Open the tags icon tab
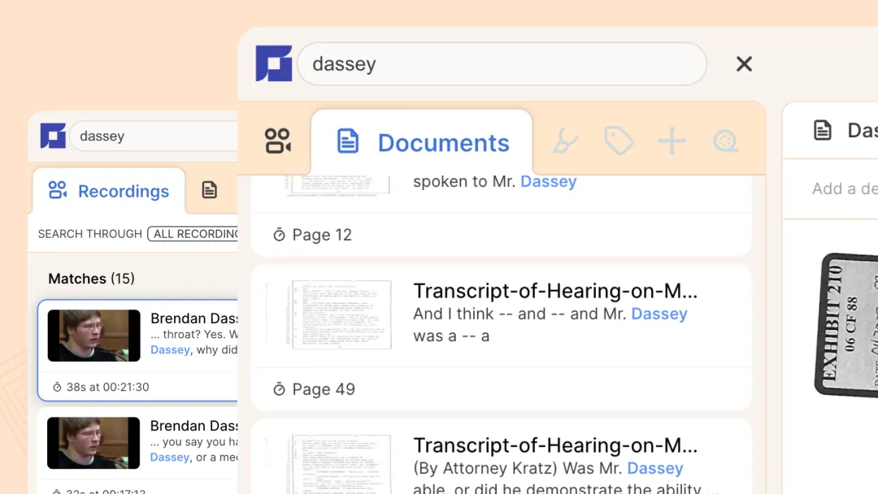 click(x=618, y=141)
